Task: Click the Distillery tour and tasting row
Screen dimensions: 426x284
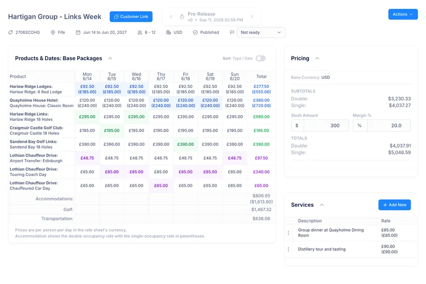Action: [351, 249]
